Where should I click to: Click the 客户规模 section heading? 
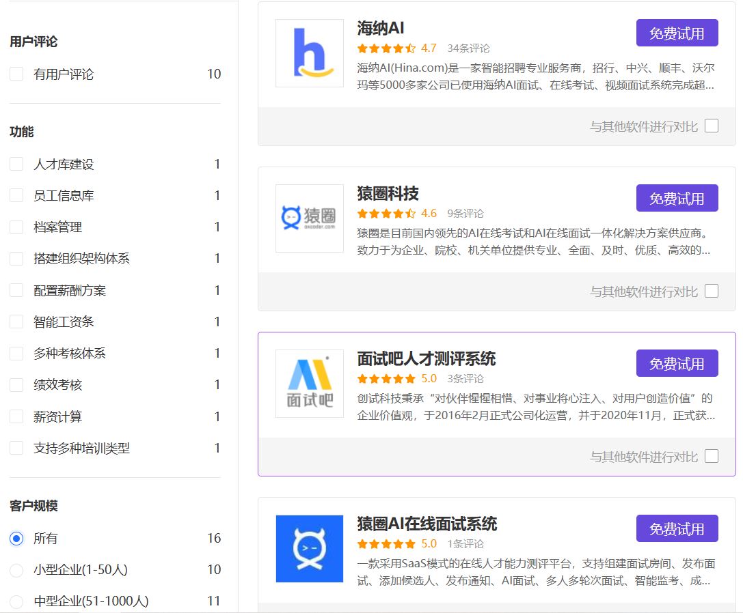tap(33, 506)
